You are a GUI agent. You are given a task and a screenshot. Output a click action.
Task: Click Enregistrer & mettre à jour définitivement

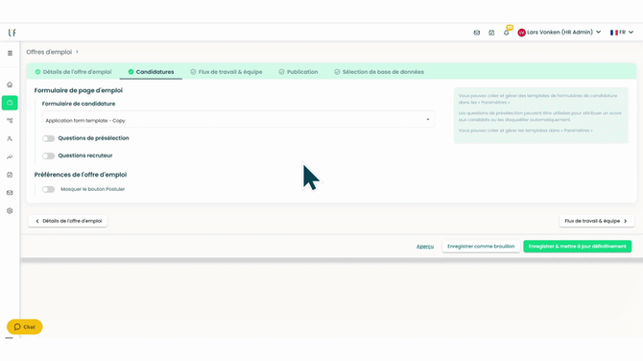578,246
